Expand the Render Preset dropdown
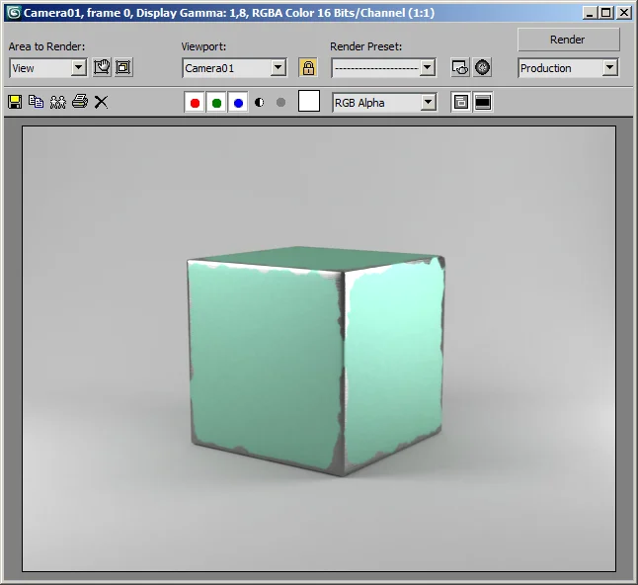The image size is (638, 585). click(383, 68)
